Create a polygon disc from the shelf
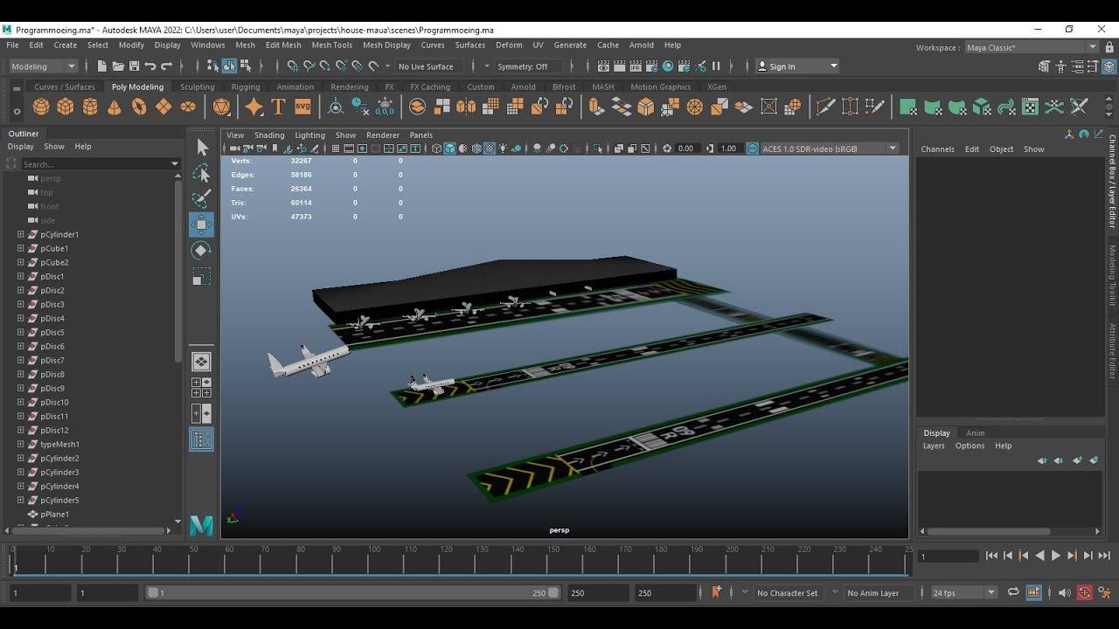 (188, 107)
